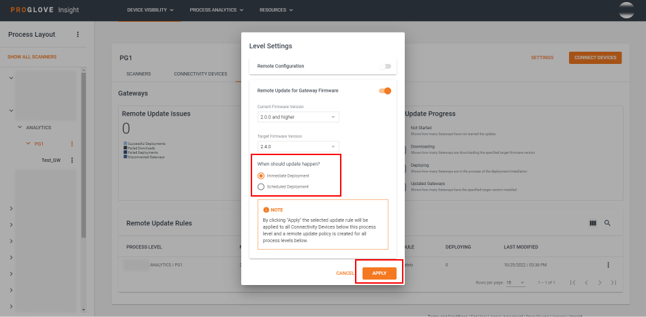The width and height of the screenshot is (646, 317).
Task: Switch to the Connectivity Devices tab
Action: (x=200, y=73)
